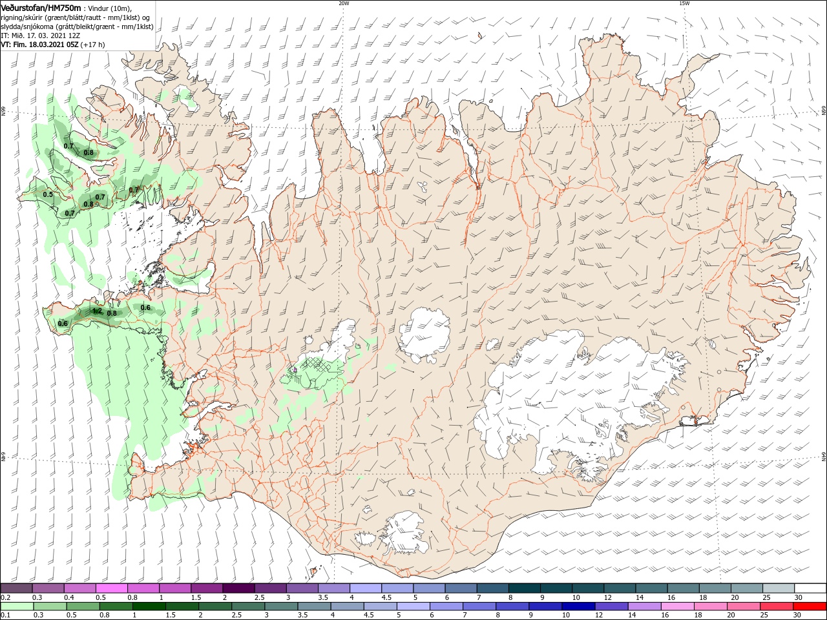Click the 66N latitude label on the right edge

point(824,111)
